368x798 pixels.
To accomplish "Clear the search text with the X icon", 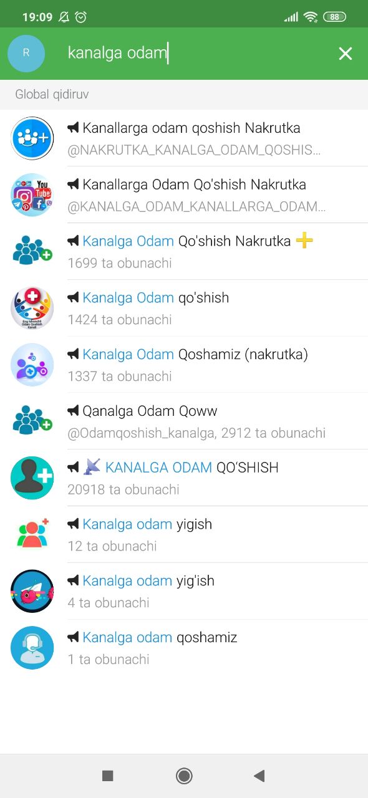I will coord(346,54).
